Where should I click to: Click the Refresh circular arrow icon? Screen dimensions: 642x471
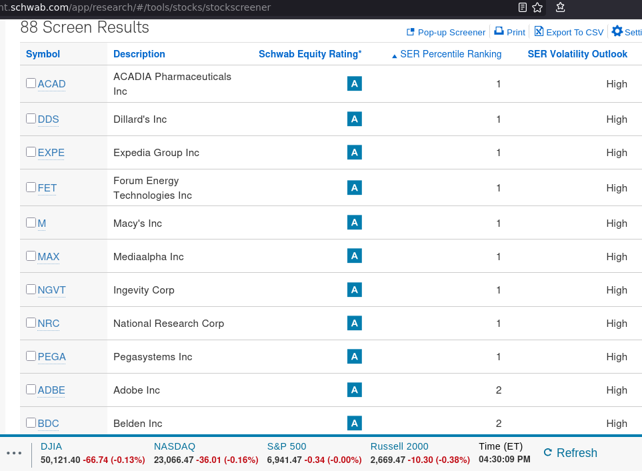[548, 452]
